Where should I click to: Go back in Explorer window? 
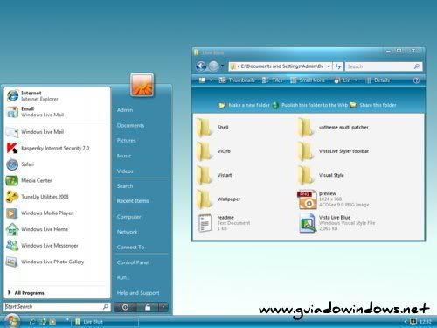[201, 66]
